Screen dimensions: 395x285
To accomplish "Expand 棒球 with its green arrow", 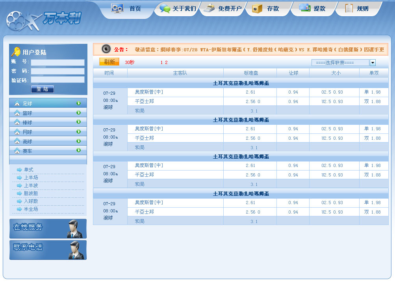I will [79, 122].
